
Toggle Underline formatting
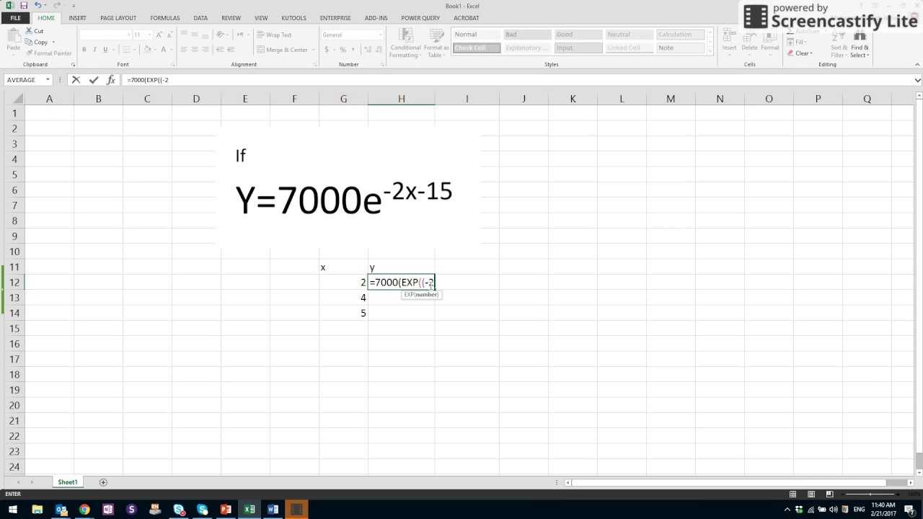click(105, 50)
